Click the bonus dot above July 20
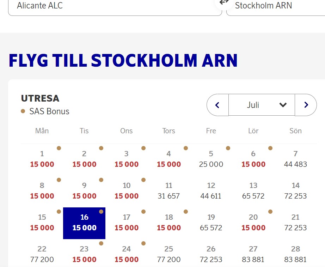Viewport: 325px width, 267px height. pyautogui.click(x=270, y=212)
